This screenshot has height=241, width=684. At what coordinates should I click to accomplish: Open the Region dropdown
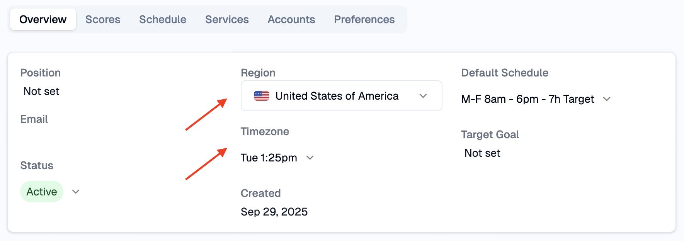pyautogui.click(x=341, y=96)
